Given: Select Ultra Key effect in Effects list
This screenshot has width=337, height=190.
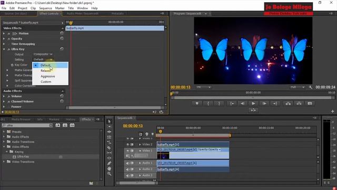Looking at the screenshot, I should click(23, 157).
